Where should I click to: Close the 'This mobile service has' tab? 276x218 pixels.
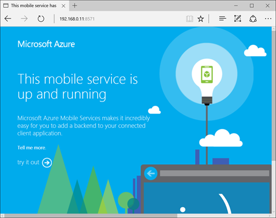coord(63,6)
